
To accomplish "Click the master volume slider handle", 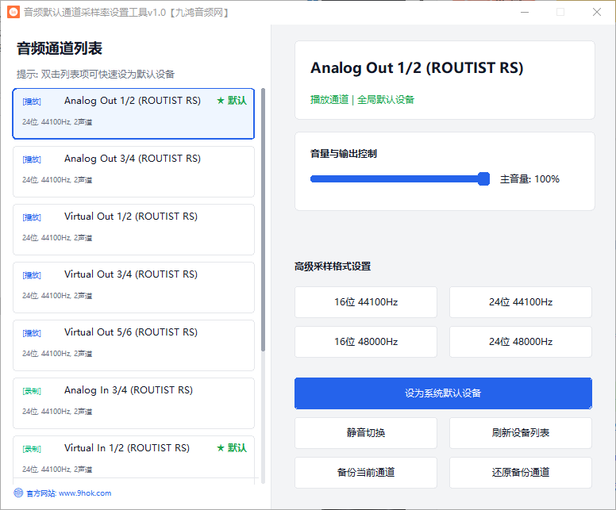I will [484, 178].
